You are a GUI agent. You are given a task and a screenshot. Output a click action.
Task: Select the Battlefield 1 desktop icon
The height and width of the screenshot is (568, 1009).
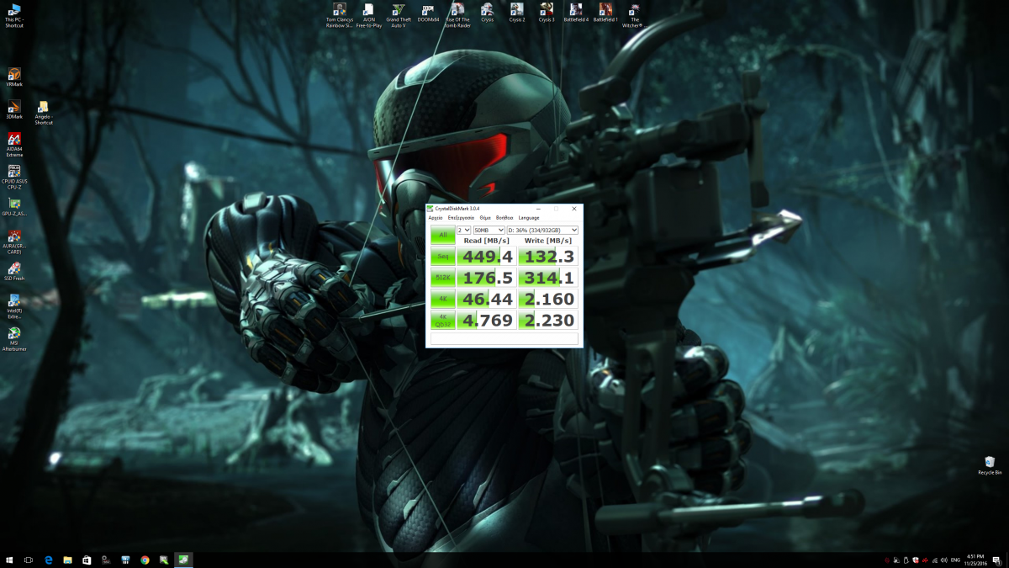coord(605,13)
